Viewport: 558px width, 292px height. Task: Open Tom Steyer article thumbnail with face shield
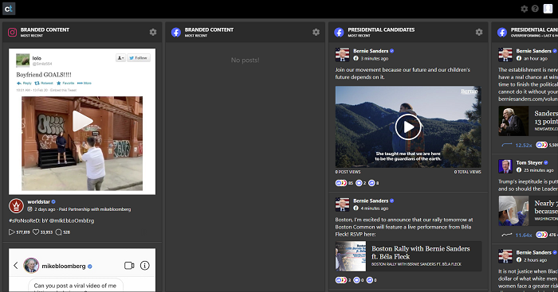pos(513,211)
